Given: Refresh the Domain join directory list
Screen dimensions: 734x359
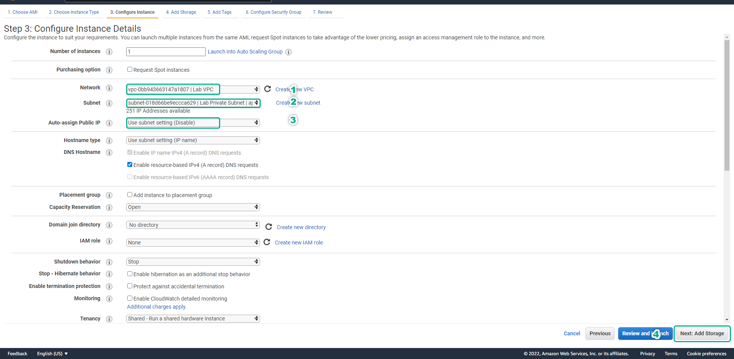Looking at the screenshot, I should pyautogui.click(x=269, y=227).
